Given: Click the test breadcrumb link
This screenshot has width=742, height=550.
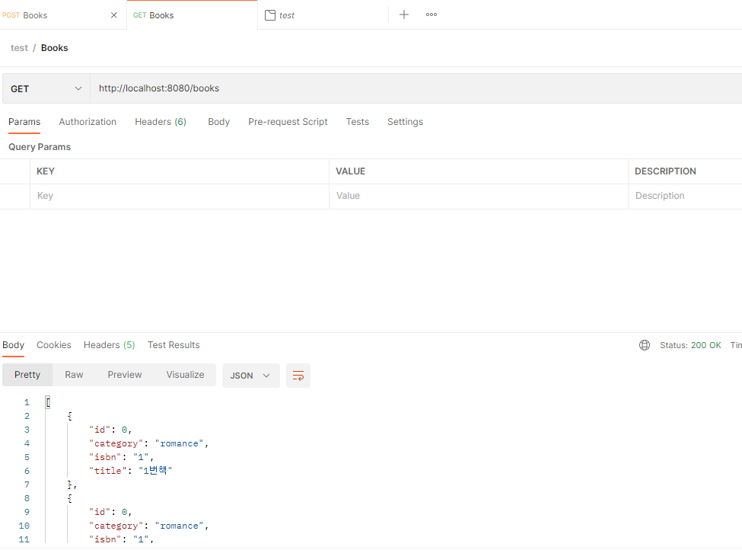Looking at the screenshot, I should [19, 48].
